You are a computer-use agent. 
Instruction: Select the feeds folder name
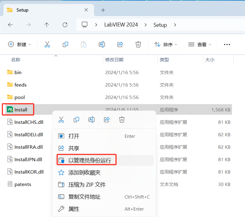tap(20, 85)
